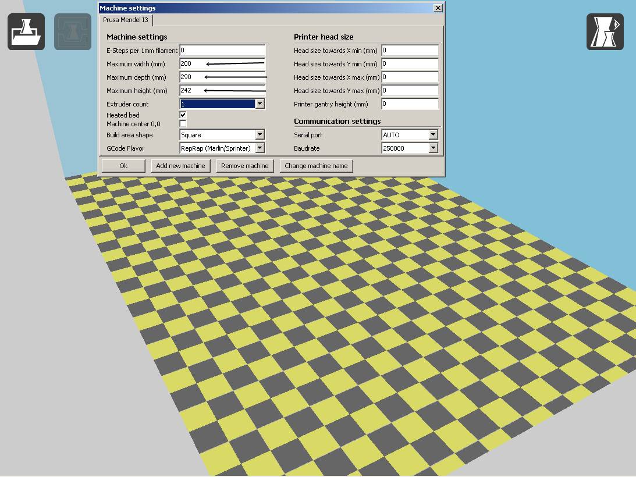Open the Baudrate dropdown
Screen dimensions: 636x477
coord(432,148)
